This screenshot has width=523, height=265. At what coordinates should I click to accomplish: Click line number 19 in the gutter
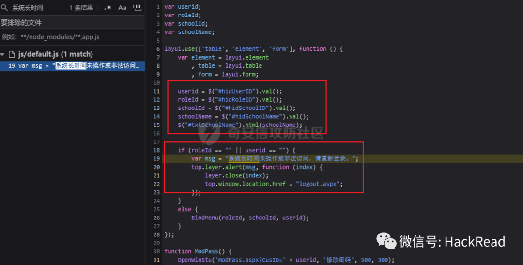click(156, 158)
